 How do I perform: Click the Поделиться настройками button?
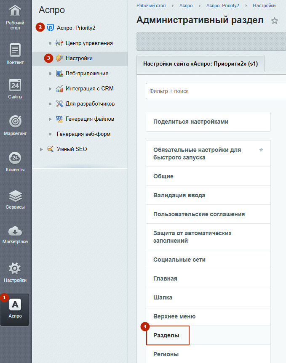click(191, 122)
